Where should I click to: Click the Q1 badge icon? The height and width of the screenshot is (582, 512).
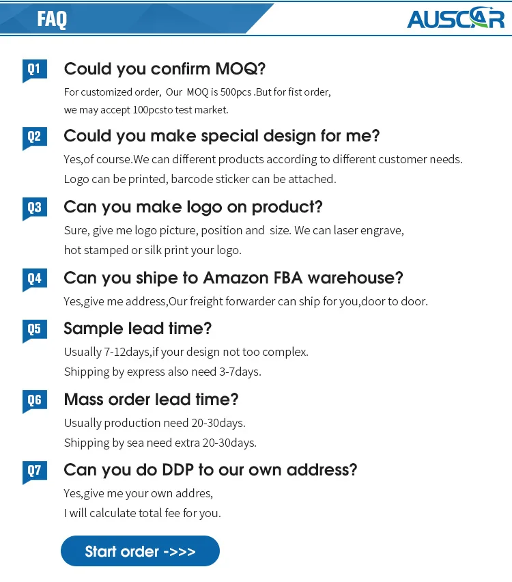pyautogui.click(x=34, y=69)
